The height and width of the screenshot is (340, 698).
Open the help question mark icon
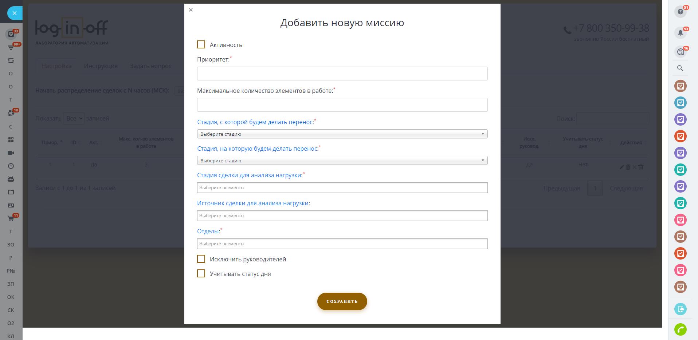click(680, 12)
